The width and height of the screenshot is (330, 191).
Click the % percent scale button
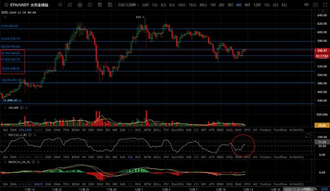click(x=316, y=189)
